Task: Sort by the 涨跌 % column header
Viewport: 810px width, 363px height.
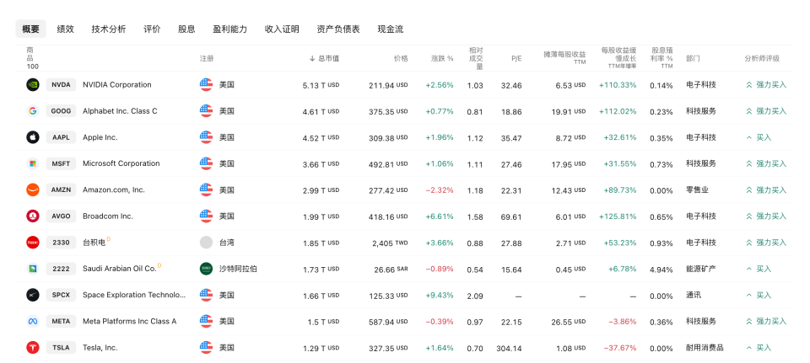Action: tap(442, 58)
